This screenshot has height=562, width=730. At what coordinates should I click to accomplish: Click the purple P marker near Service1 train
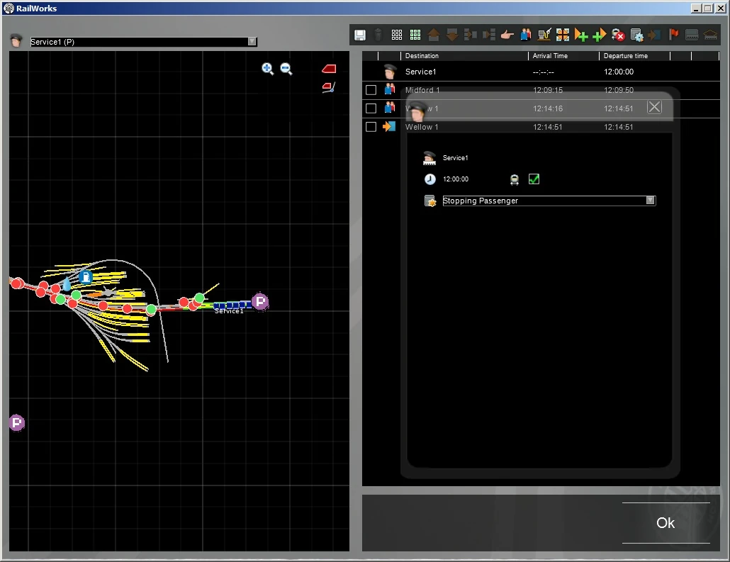point(260,302)
